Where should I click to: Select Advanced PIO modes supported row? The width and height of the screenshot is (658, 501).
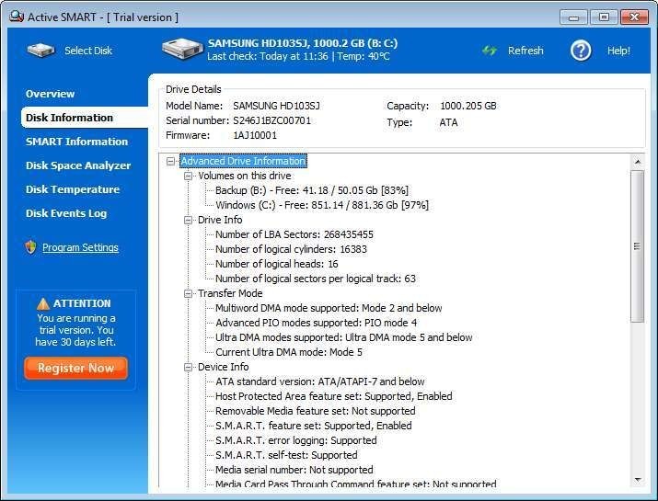pos(316,323)
